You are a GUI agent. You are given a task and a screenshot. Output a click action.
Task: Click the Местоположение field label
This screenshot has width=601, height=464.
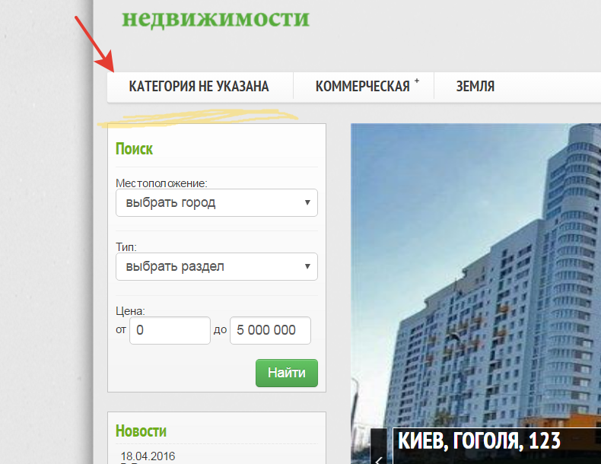[x=161, y=183]
